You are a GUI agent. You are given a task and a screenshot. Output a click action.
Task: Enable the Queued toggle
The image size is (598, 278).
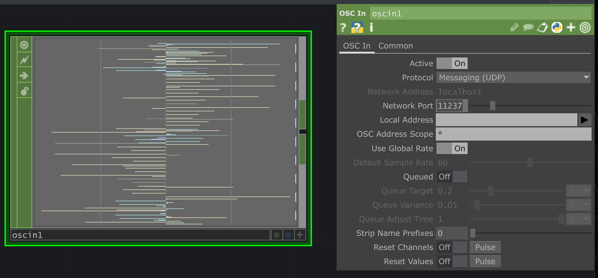[452, 177]
